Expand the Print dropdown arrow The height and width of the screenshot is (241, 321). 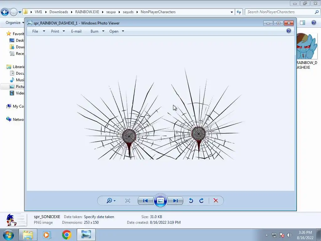coord(64,31)
